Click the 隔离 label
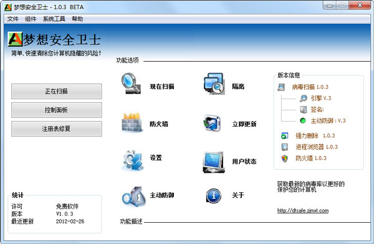Image resolution: width=374 pixels, height=244 pixels. pos(238,86)
